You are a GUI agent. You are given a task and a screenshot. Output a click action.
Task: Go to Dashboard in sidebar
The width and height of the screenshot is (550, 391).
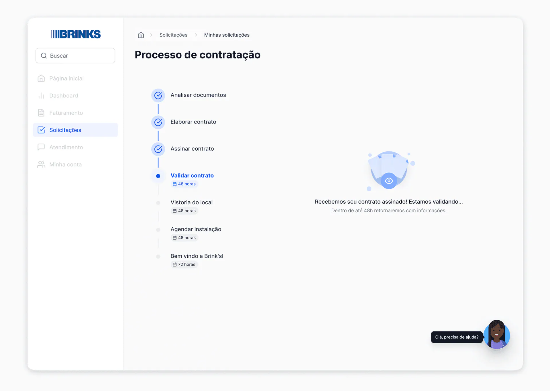[75, 96]
